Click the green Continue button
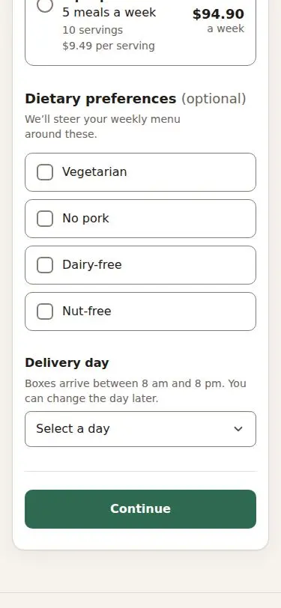Image resolution: width=281 pixels, height=608 pixels. click(141, 508)
